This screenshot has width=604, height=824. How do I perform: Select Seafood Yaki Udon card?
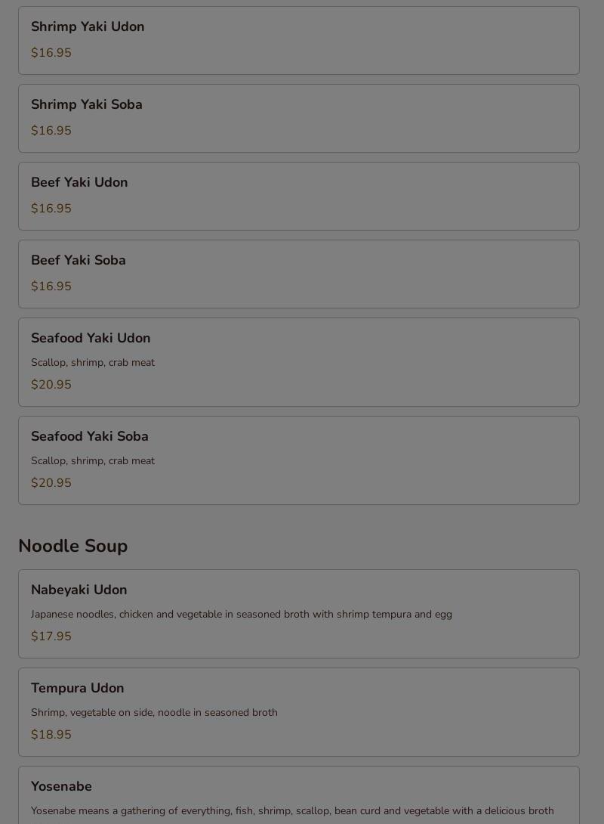point(298,362)
